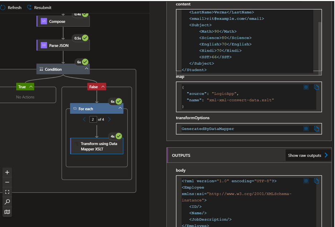
Task: Click the iteration number input box
Action: [93, 119]
